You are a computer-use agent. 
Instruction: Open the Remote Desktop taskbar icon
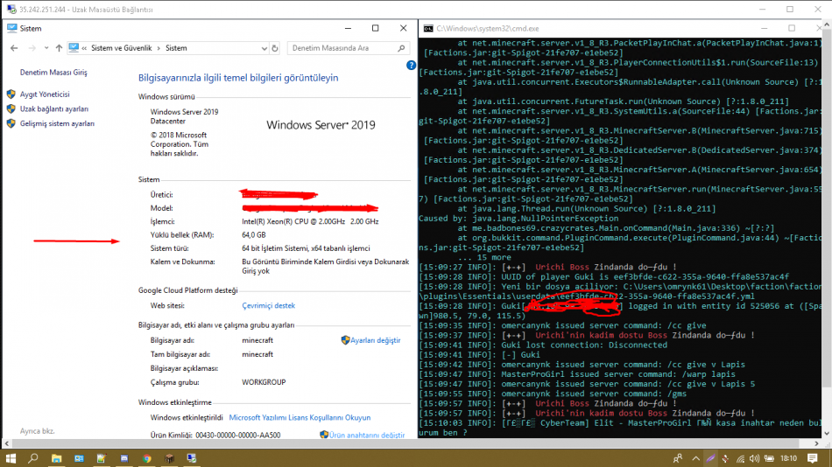pos(192,458)
